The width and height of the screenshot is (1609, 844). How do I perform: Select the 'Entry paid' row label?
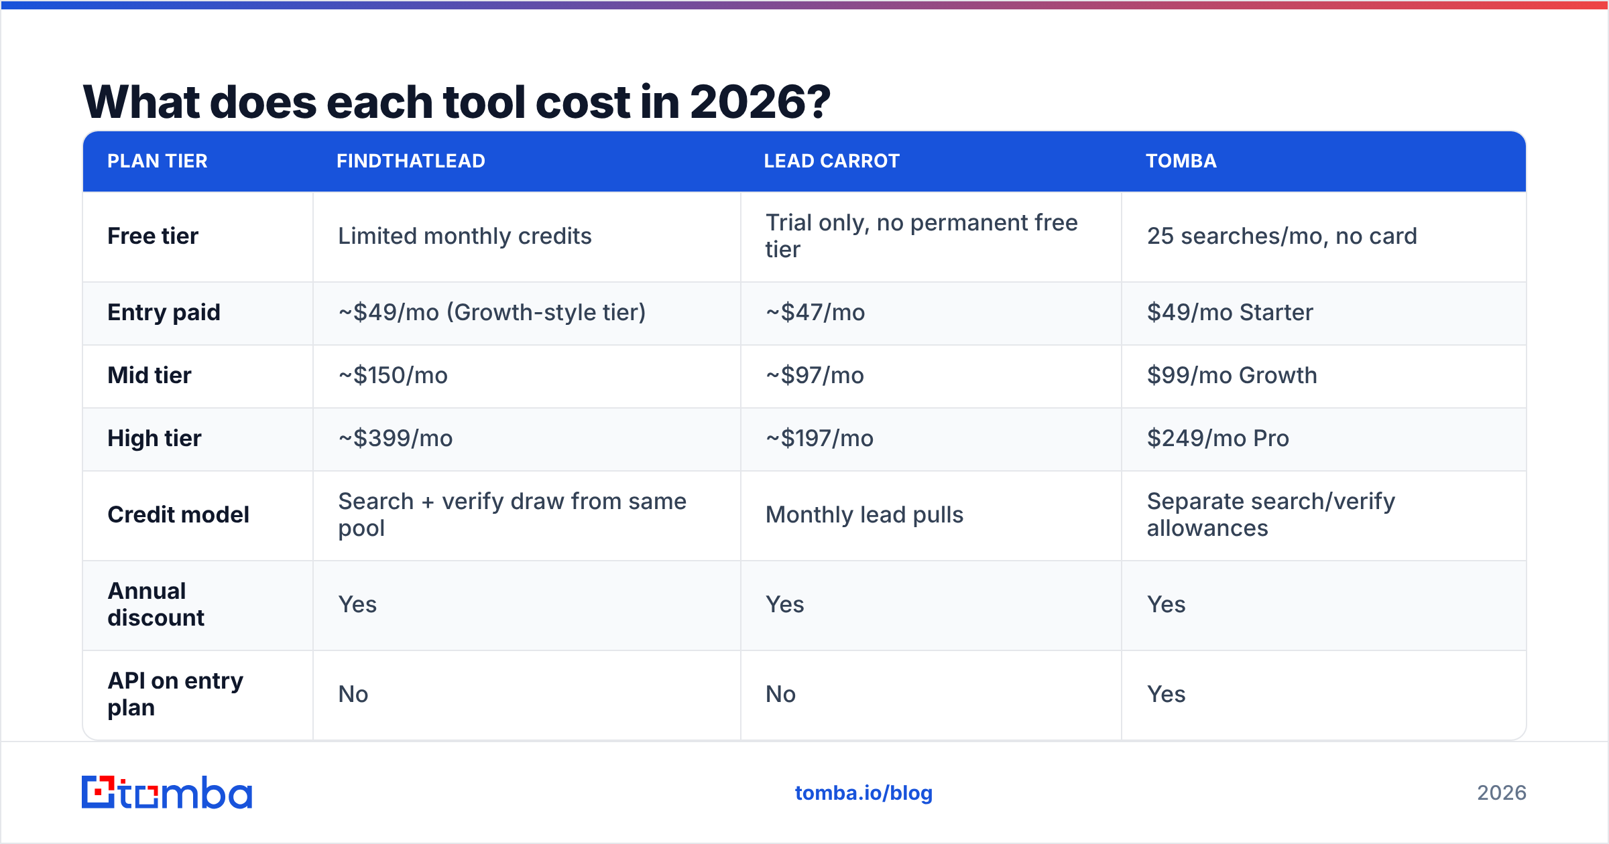point(164,312)
